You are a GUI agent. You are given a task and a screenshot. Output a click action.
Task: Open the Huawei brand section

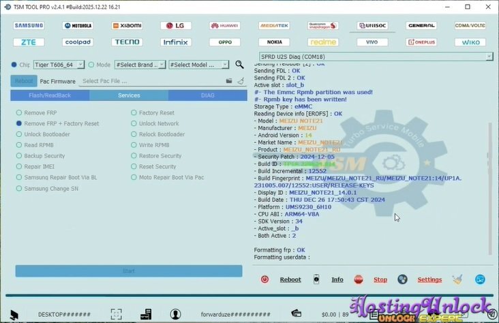[225, 25]
